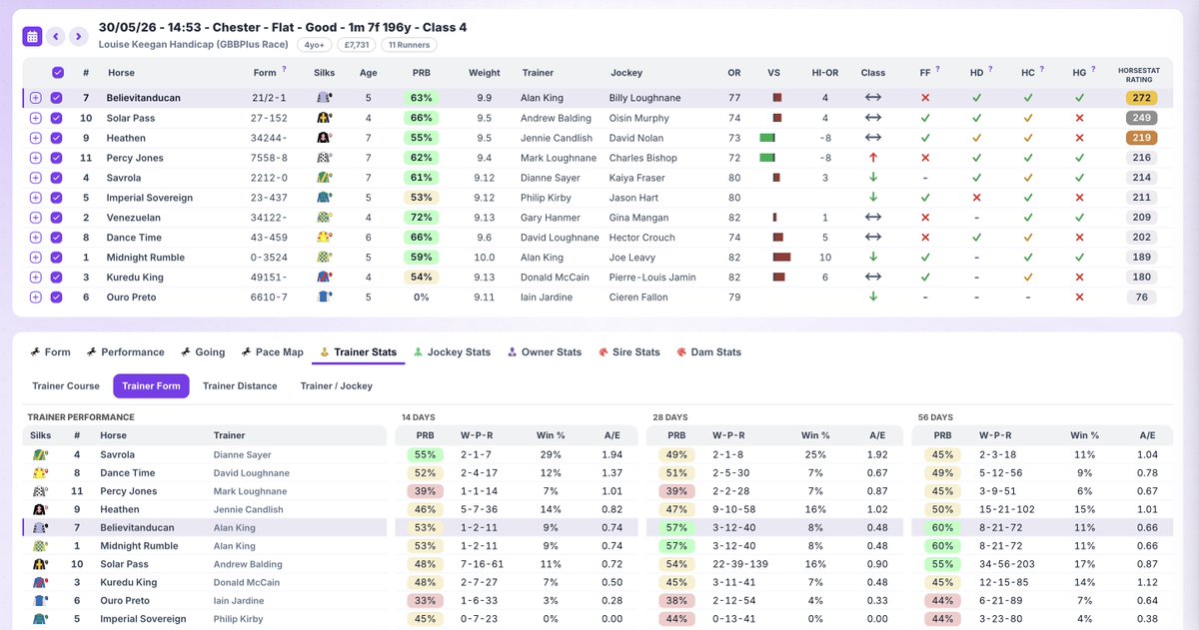Select the Trainer / Jockey sub-tab
Screen dimensions: 1199x630
click(337, 385)
